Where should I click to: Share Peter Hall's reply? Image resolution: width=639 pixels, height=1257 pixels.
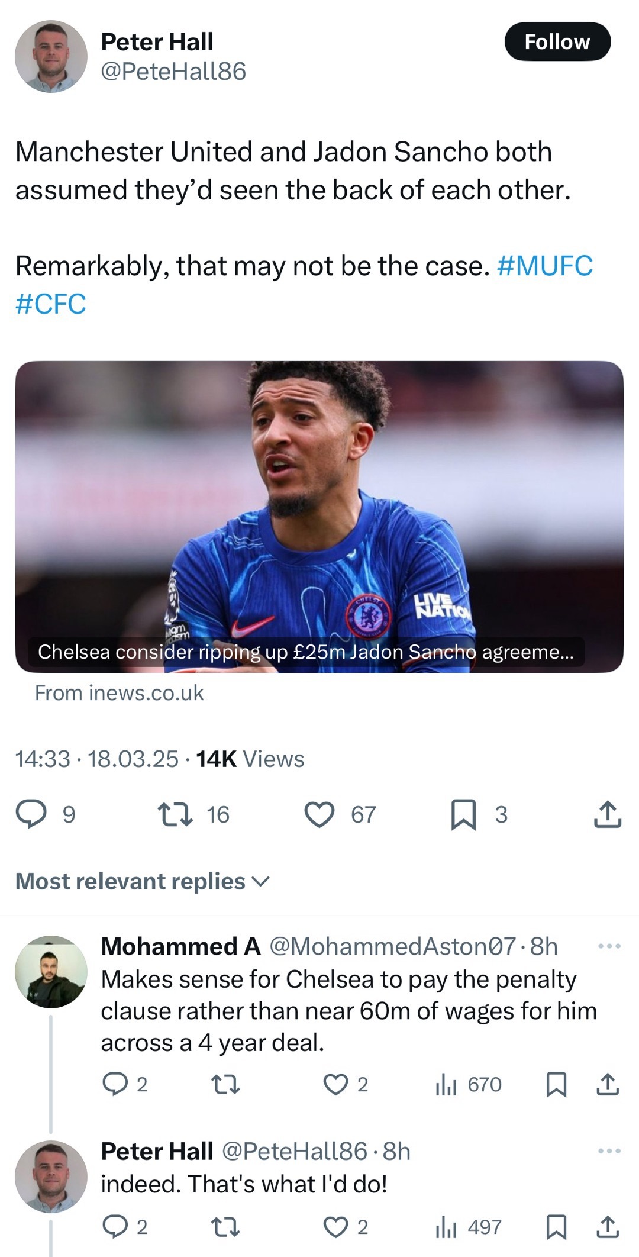[607, 1227]
